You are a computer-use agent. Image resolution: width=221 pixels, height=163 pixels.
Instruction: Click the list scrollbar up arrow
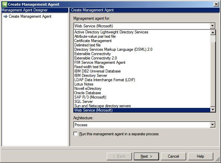[x=213, y=32]
